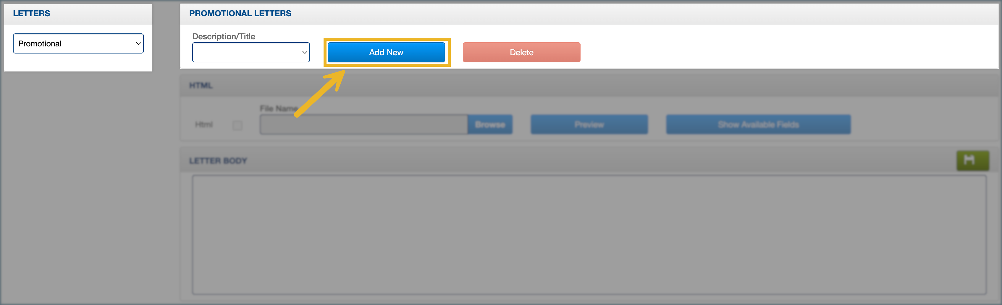Expand the Description/Title combo box
The height and width of the screenshot is (305, 1002).
click(250, 52)
